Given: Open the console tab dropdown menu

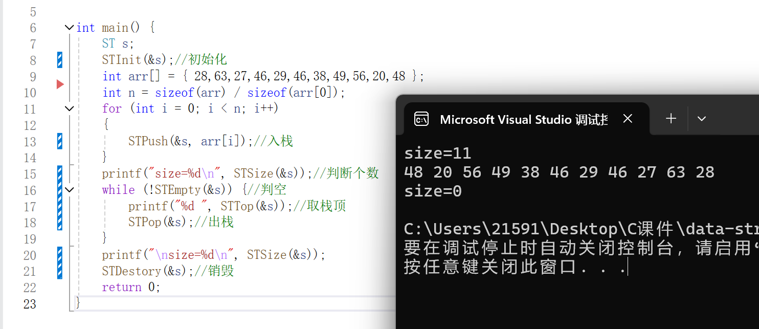Looking at the screenshot, I should pos(702,119).
